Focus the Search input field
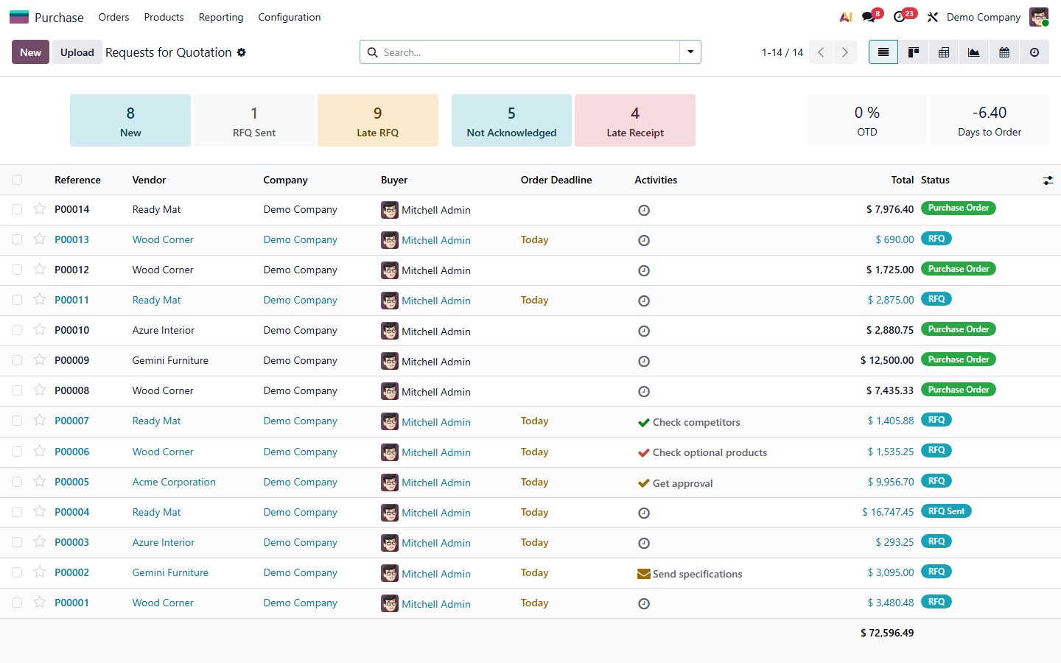This screenshot has width=1061, height=663. (x=527, y=52)
